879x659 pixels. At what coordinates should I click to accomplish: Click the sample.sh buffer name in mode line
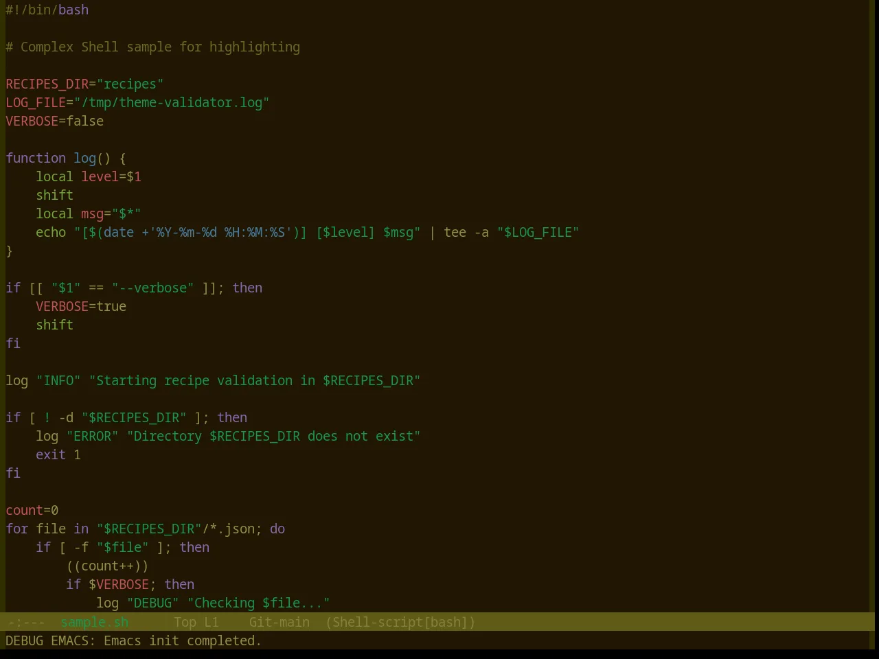coord(95,622)
